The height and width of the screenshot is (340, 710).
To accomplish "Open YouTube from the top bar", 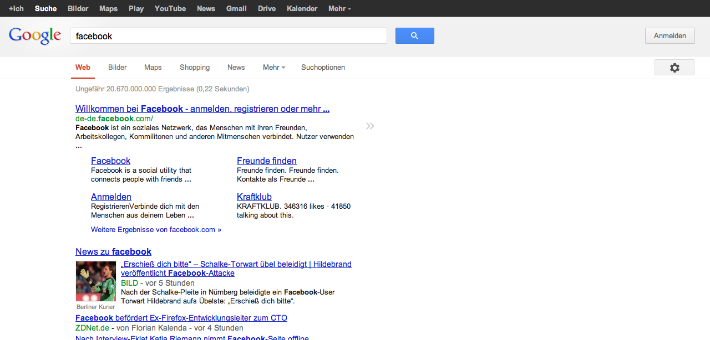I will [170, 8].
